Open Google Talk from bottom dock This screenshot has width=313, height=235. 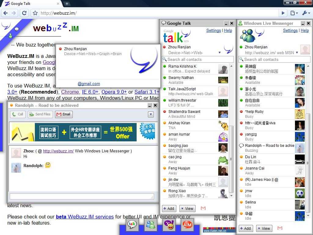tap(132, 225)
